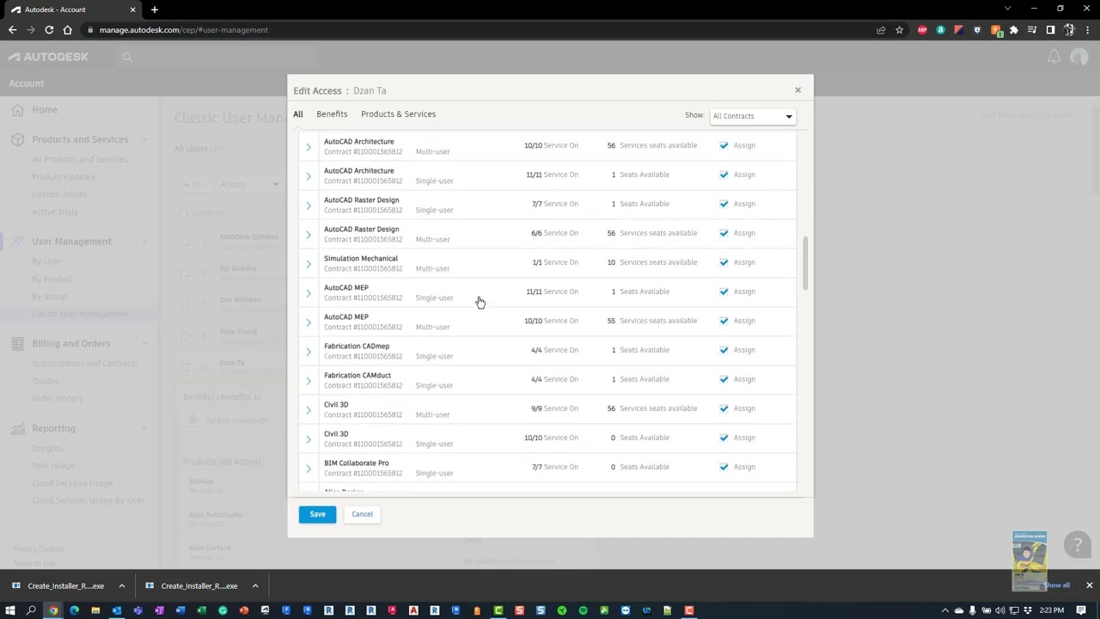
Task: Select Civil 3D Single-user product name
Action: [x=336, y=434]
